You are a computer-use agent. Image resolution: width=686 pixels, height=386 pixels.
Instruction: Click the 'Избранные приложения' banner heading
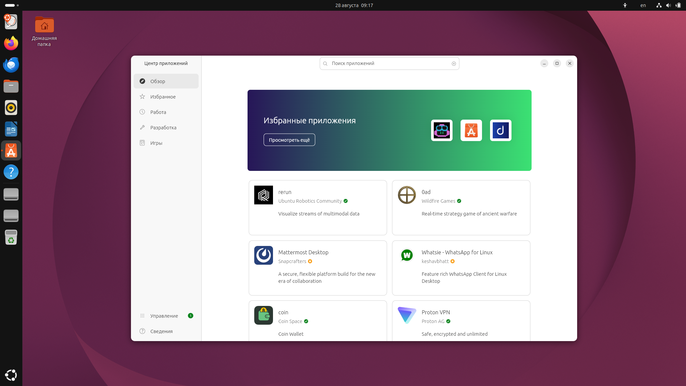click(310, 121)
